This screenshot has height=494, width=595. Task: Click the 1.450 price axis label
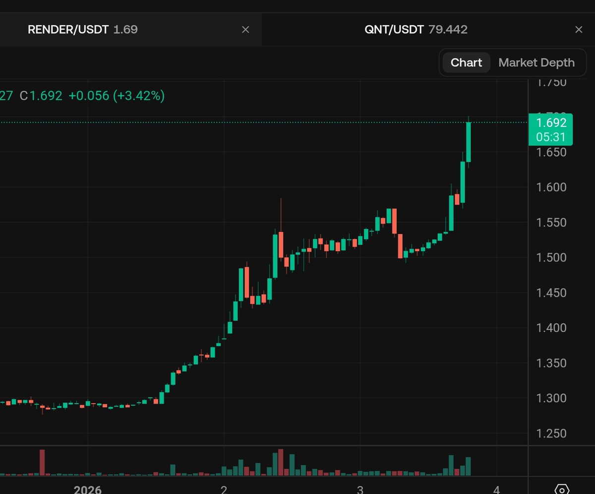pos(551,293)
